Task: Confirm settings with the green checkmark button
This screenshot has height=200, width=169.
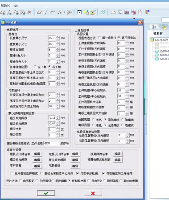Action: (46, 193)
